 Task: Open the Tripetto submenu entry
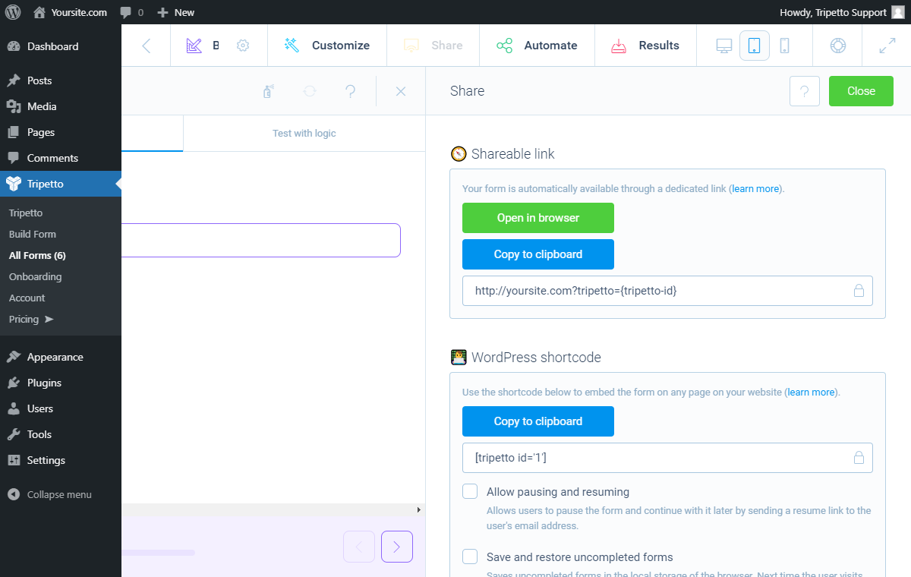coord(26,213)
